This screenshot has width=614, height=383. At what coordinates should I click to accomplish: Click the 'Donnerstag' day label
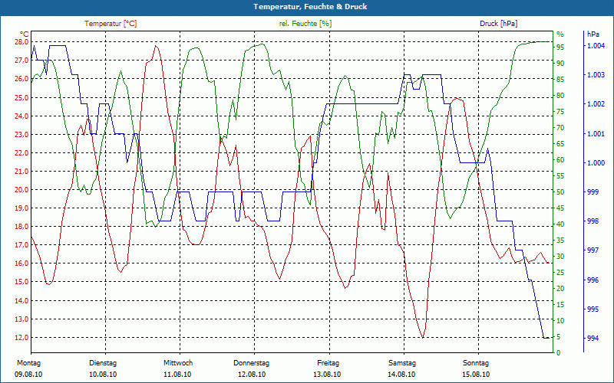[x=252, y=363]
